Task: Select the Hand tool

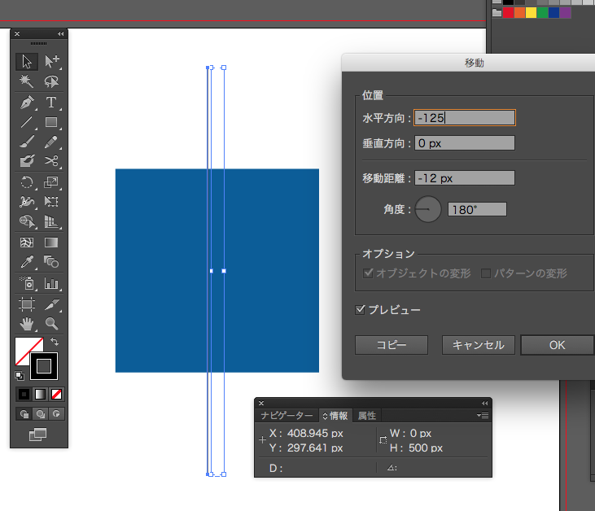Action: (x=27, y=324)
